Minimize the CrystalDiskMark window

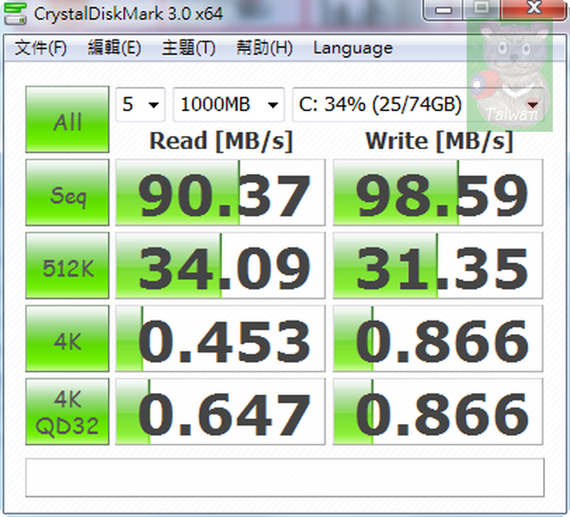point(443,9)
